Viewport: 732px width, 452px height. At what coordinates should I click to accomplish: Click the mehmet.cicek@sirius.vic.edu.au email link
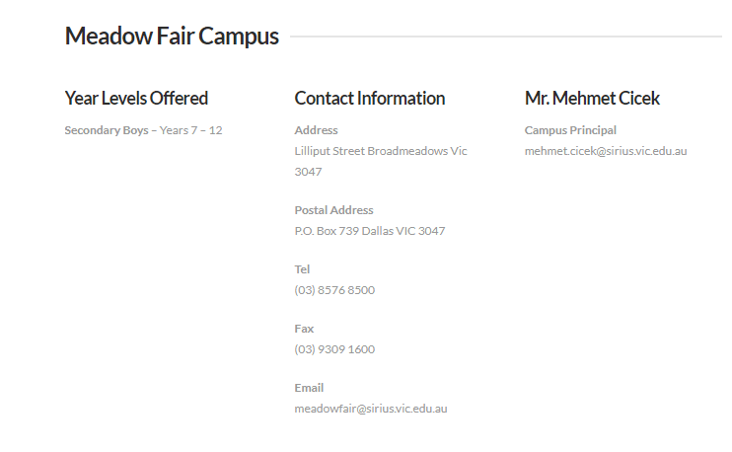(x=606, y=151)
